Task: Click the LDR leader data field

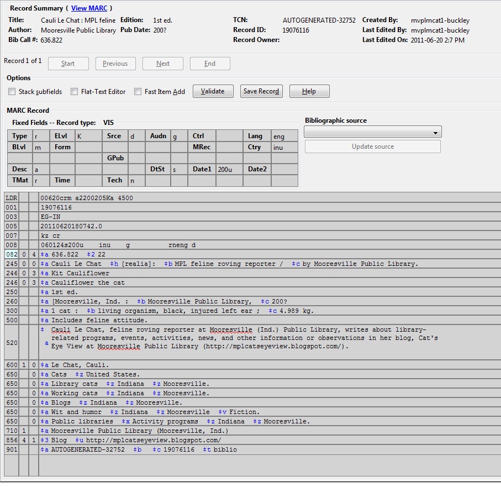Action: pos(270,198)
